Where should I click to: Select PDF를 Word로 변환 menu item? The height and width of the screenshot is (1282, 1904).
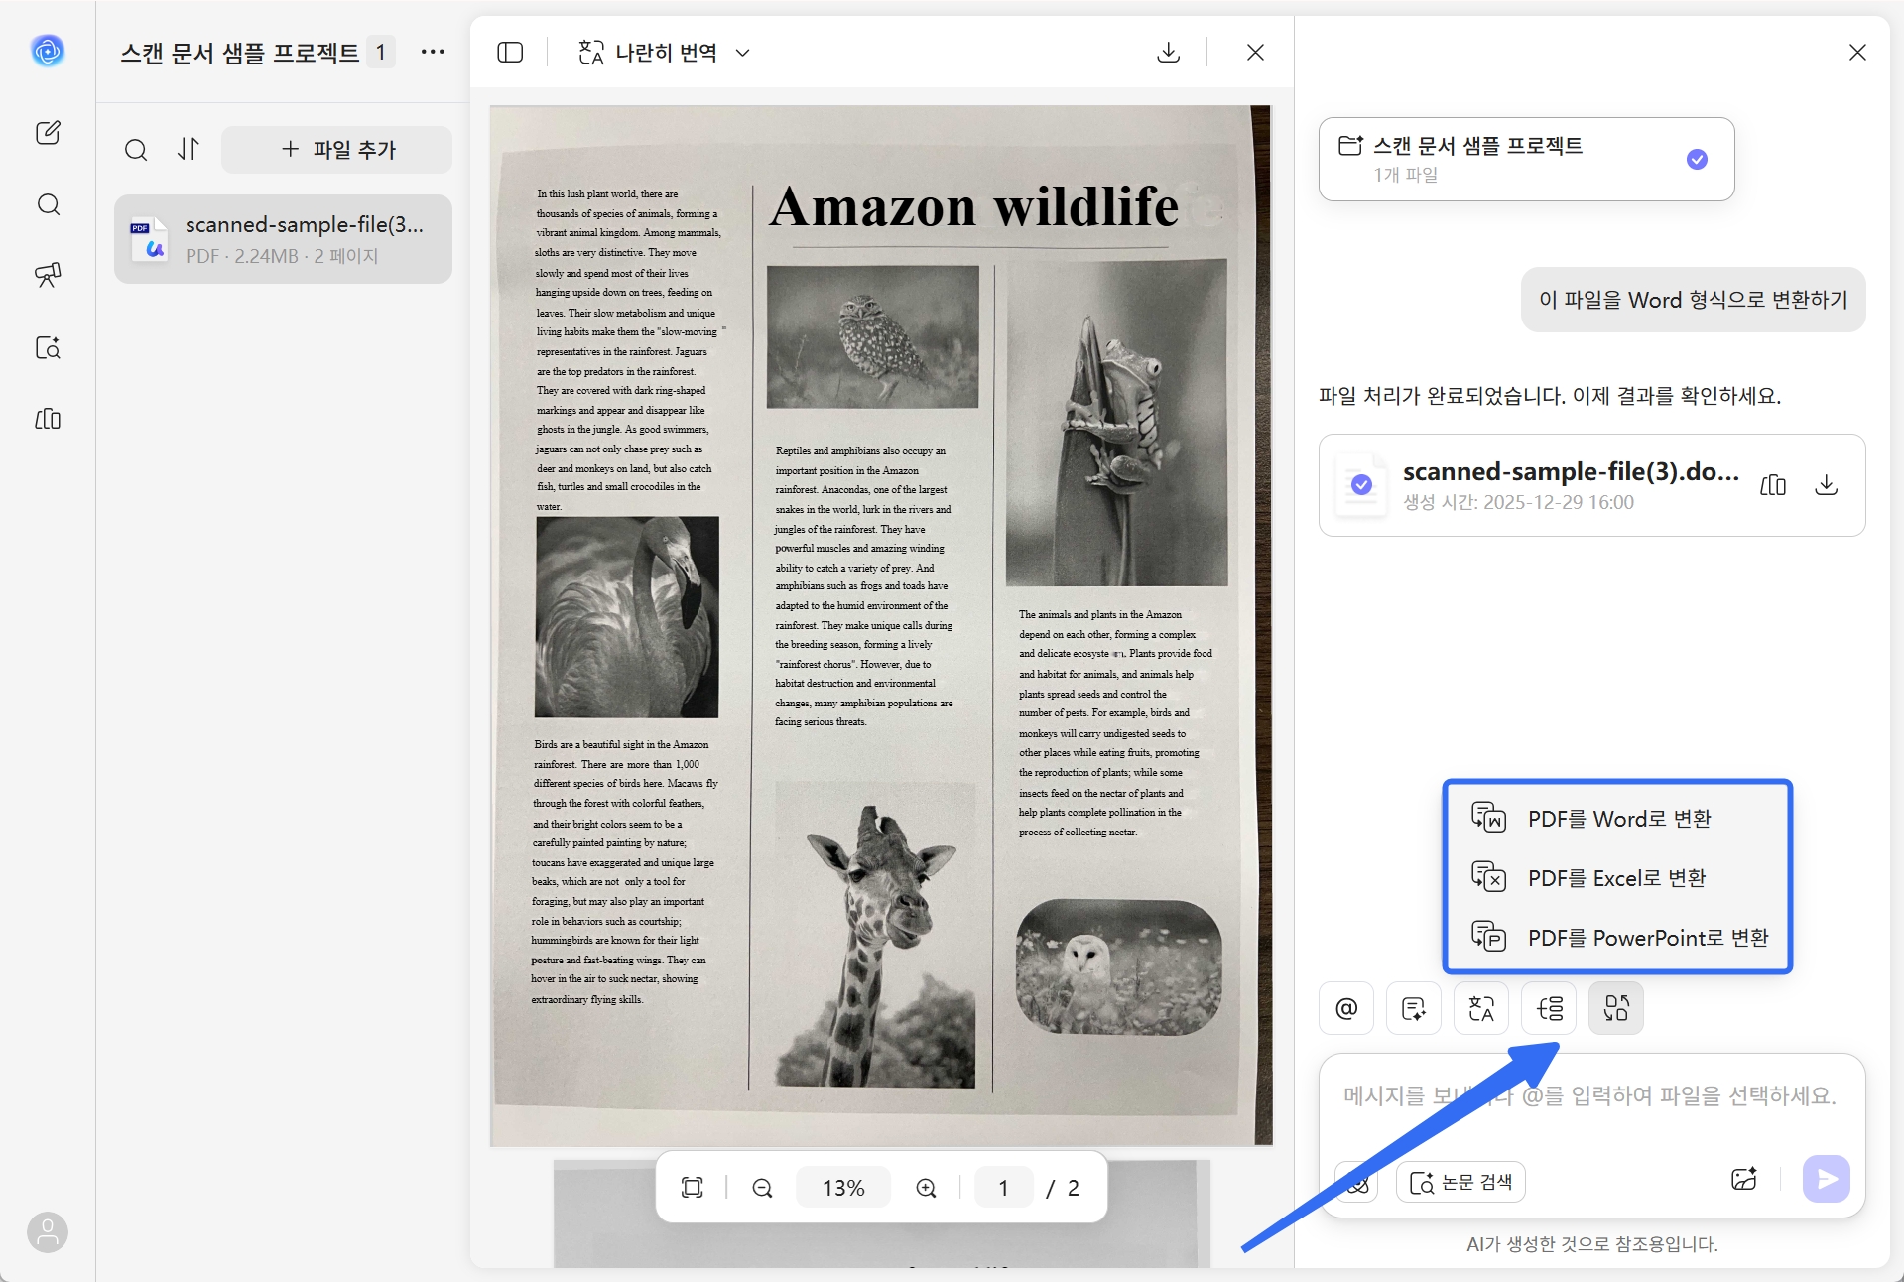click(x=1617, y=819)
